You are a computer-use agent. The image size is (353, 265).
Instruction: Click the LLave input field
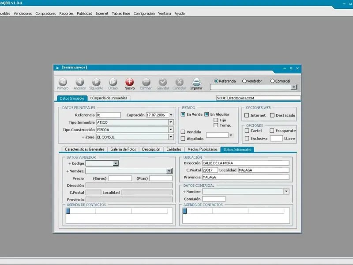pyautogui.click(x=276, y=138)
